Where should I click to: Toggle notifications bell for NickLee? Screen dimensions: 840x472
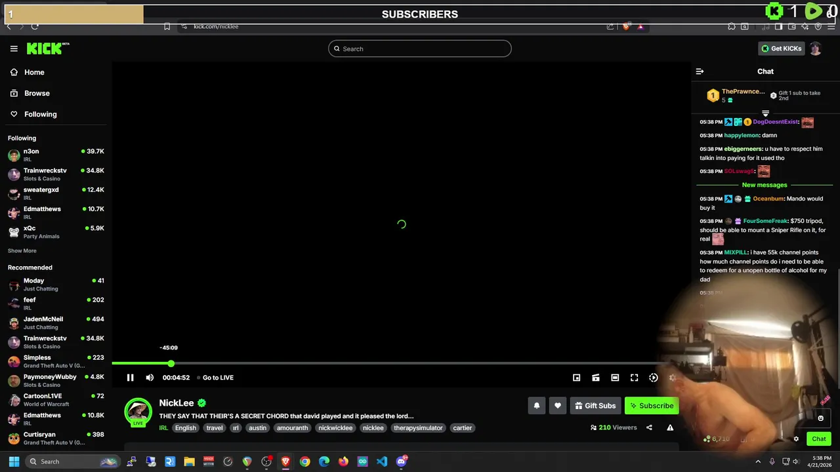536,406
